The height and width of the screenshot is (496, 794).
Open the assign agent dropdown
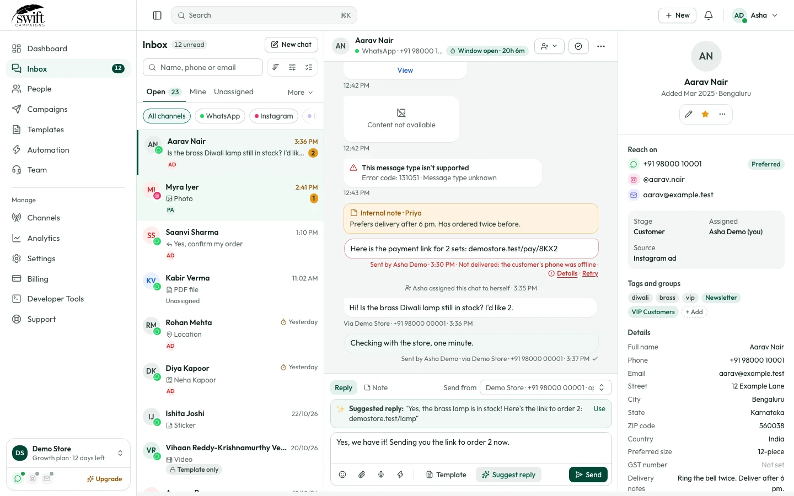pos(549,46)
